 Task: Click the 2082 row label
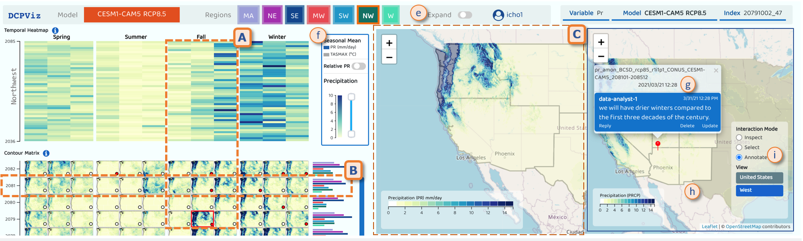[10, 169]
